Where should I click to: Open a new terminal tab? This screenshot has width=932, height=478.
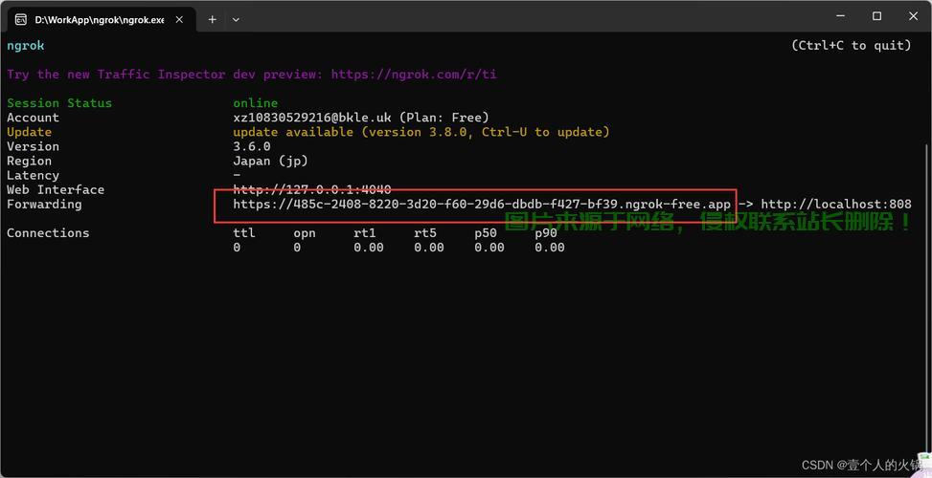[x=213, y=19]
